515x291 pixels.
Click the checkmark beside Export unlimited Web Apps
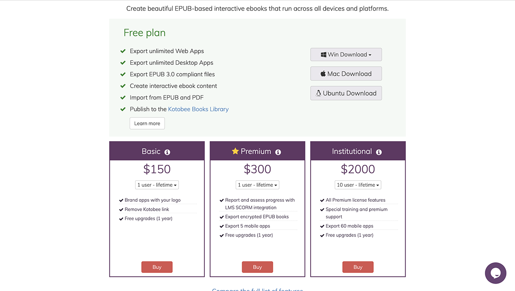[x=123, y=51]
